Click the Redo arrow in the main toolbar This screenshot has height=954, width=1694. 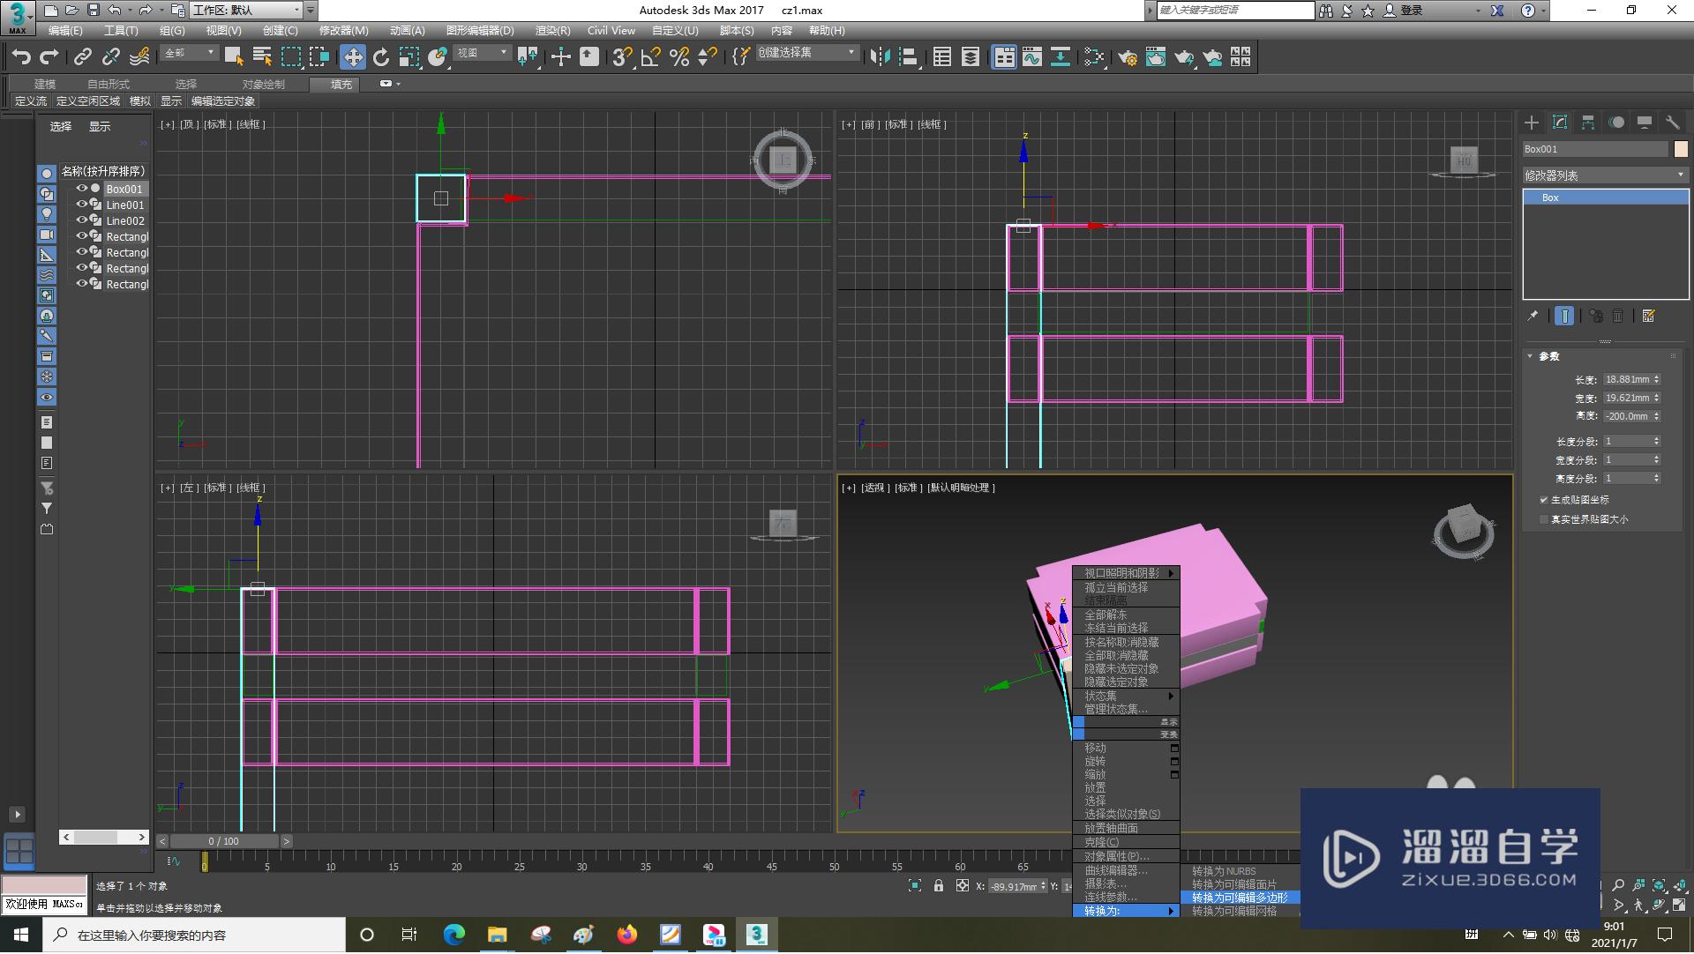(49, 57)
